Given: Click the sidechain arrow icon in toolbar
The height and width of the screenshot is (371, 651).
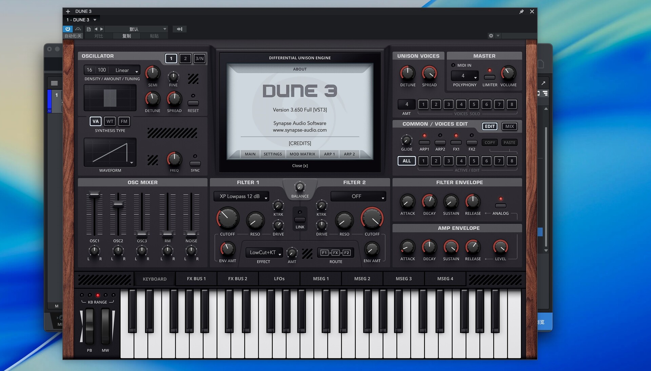Looking at the screenshot, I should pos(180,29).
